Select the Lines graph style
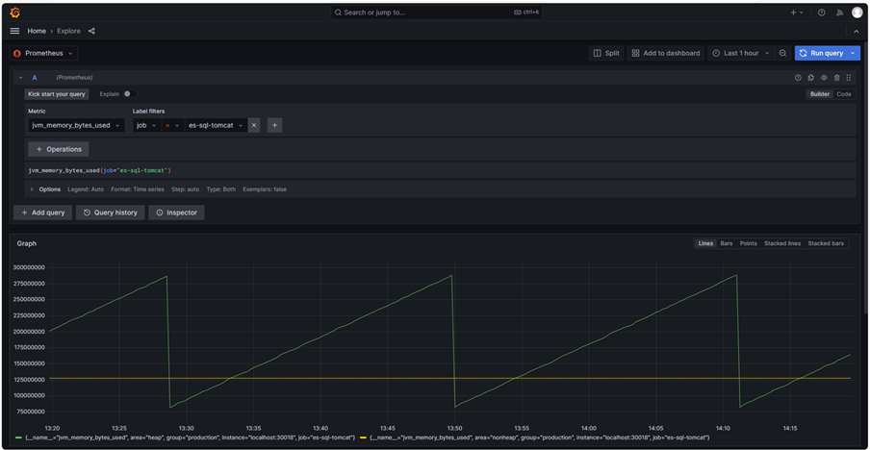This screenshot has height=450, width=870. [x=705, y=243]
